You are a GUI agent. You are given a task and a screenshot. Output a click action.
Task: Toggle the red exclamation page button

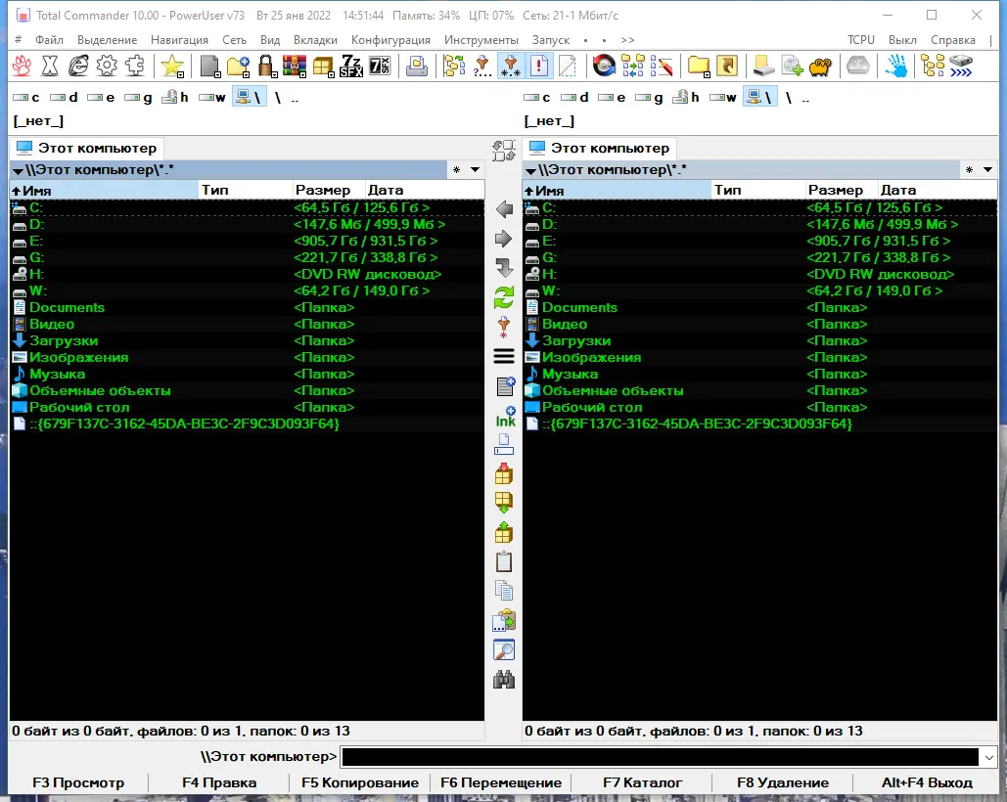[x=539, y=66]
